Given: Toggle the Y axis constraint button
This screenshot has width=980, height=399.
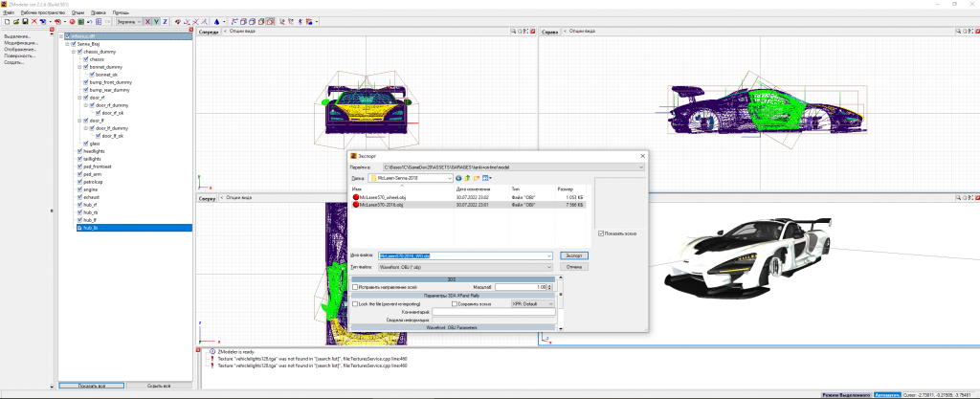Looking at the screenshot, I should (x=155, y=20).
